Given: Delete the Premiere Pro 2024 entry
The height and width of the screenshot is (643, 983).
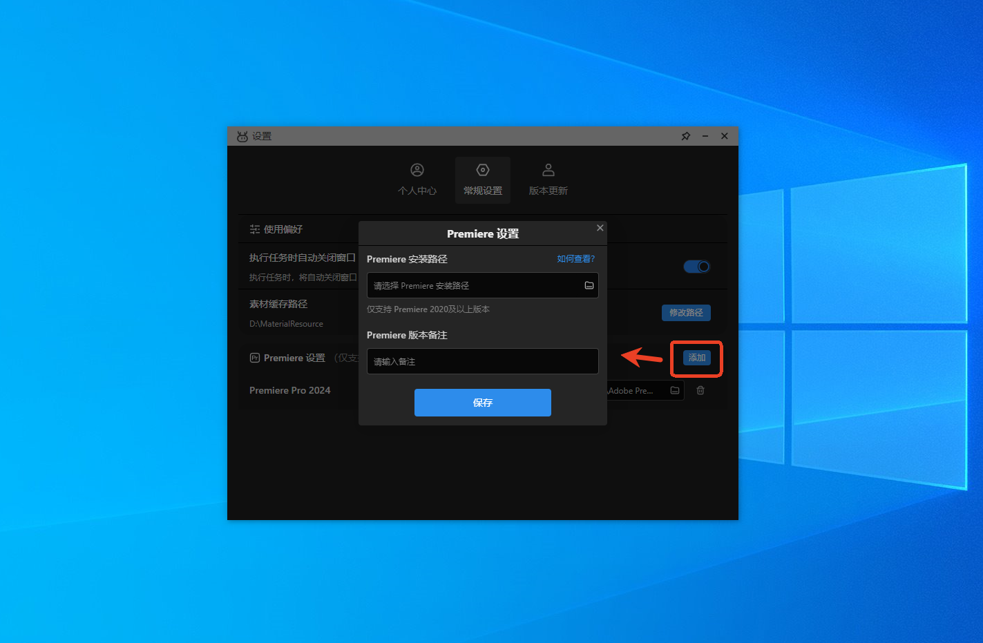Looking at the screenshot, I should pos(700,390).
